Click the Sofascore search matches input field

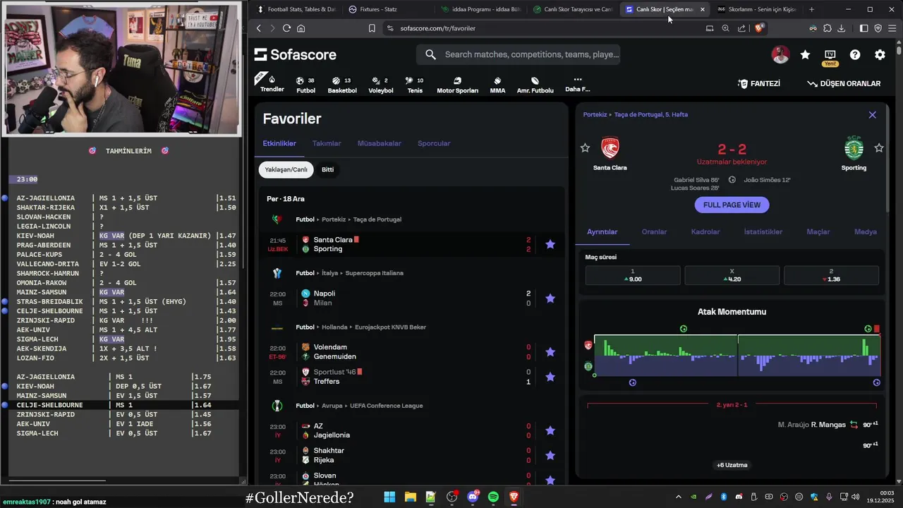(x=519, y=54)
